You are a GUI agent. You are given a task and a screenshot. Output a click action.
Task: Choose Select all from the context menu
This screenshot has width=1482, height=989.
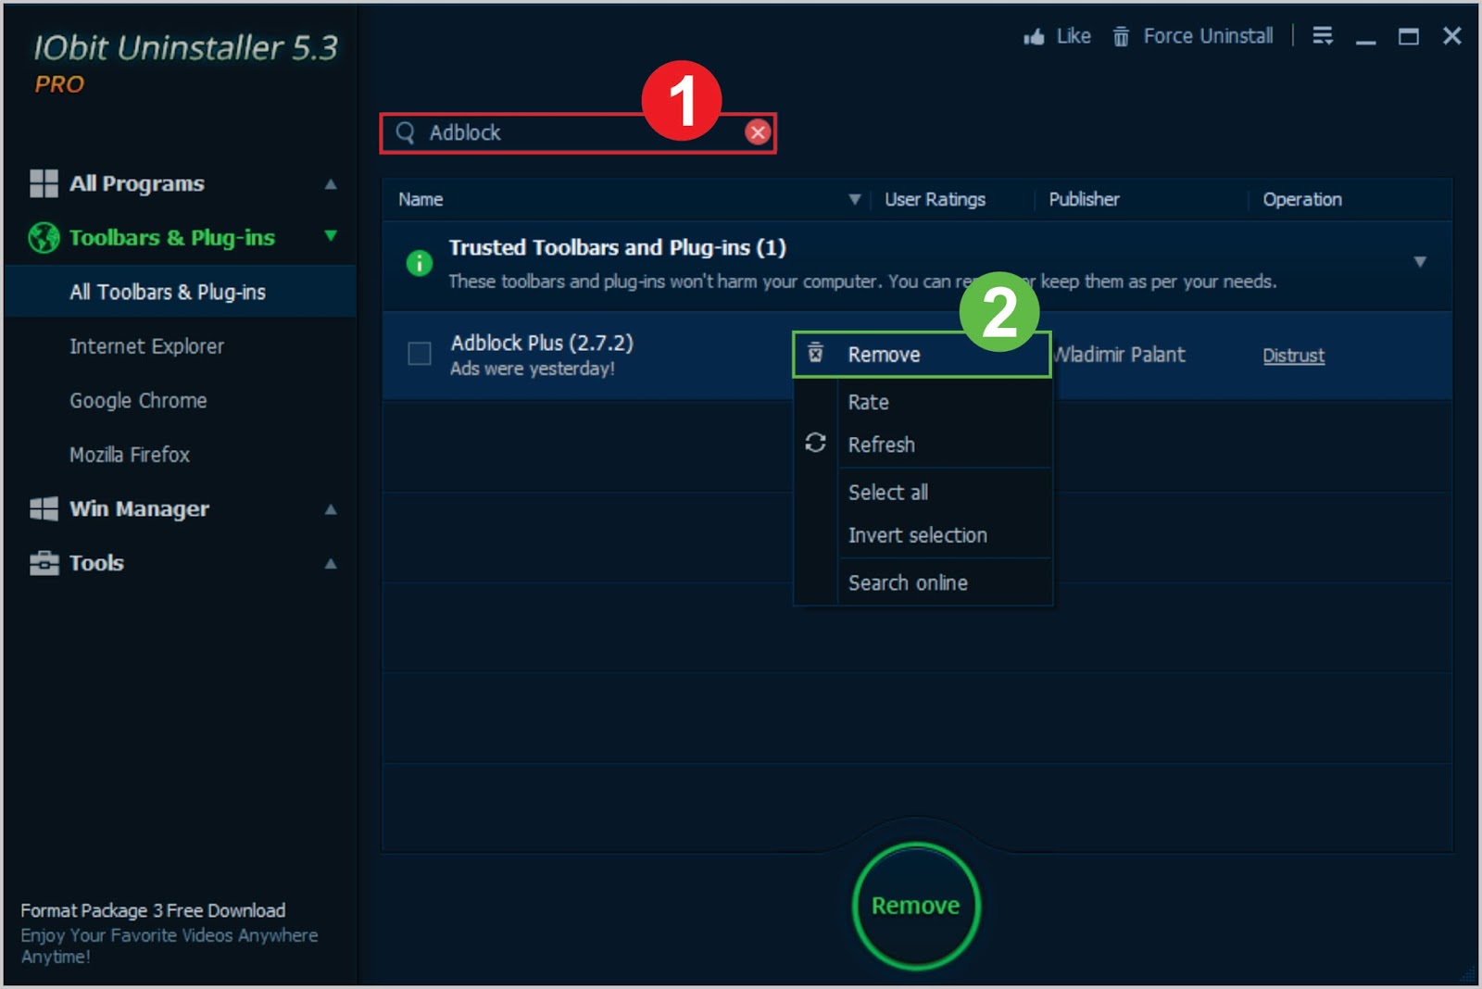(922, 493)
